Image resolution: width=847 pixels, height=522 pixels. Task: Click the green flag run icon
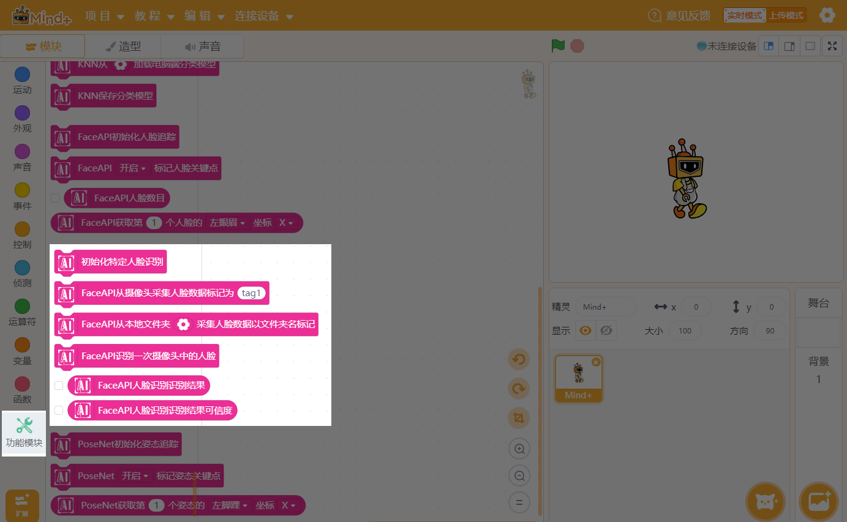click(557, 46)
